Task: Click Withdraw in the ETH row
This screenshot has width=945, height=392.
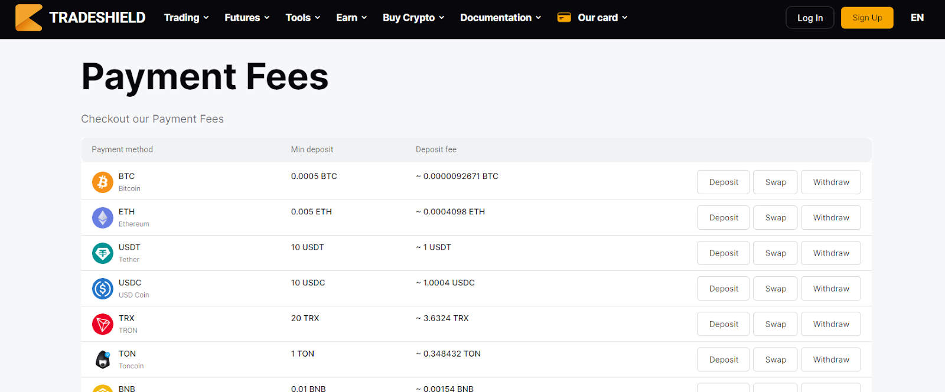Action: [831, 217]
